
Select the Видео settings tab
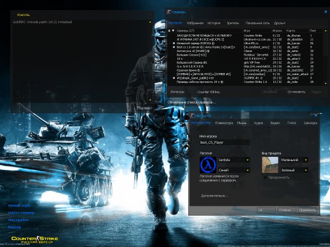pyautogui.click(x=275, y=122)
